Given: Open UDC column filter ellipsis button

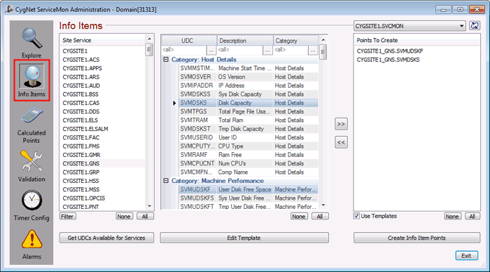Looking at the screenshot, I should tap(211, 50).
